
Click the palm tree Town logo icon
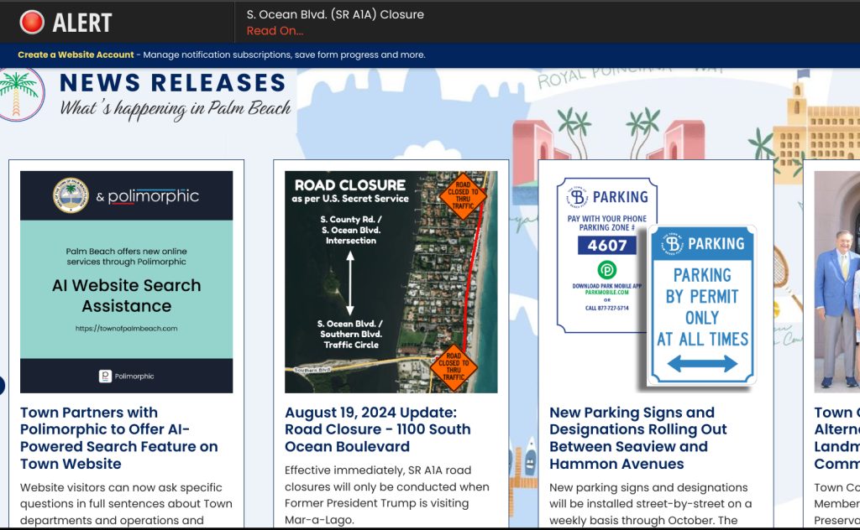click(20, 94)
